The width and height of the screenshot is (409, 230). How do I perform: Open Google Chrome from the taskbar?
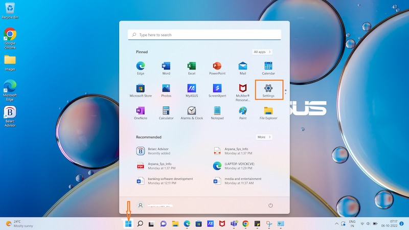click(x=245, y=224)
